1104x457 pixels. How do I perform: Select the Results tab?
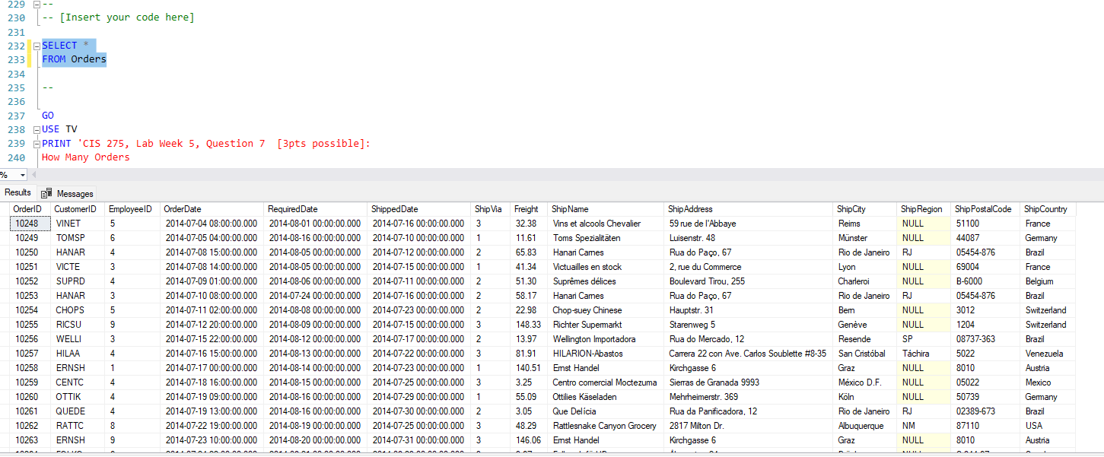[17, 192]
